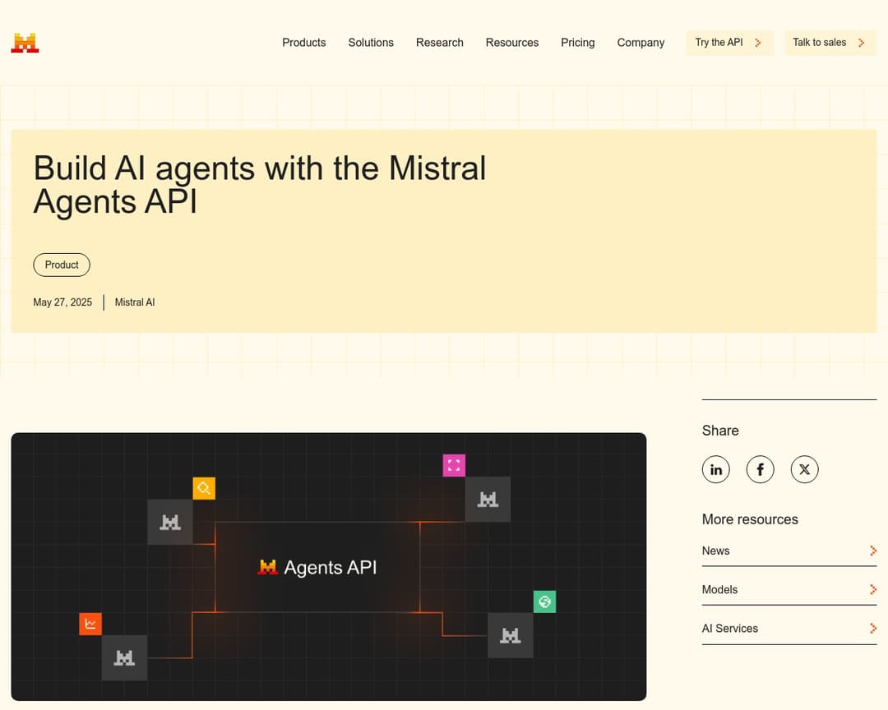Share the article on X
Viewport: 888px width, 710px height.
(x=804, y=469)
